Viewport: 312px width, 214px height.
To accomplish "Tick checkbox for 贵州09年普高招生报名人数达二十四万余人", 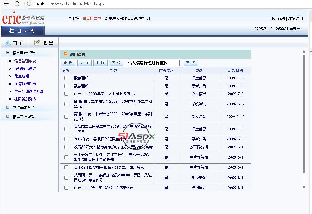I will tap(66, 167).
